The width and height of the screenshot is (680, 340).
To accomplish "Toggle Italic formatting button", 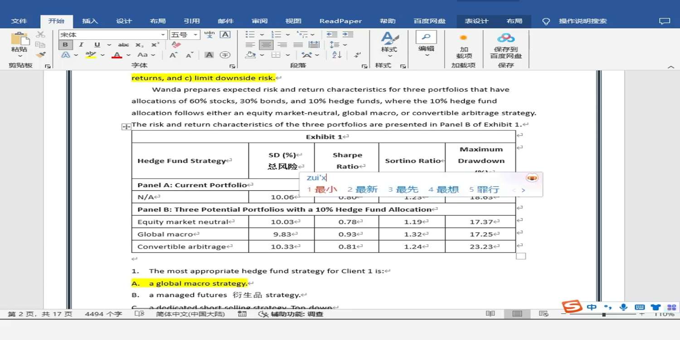I will tap(81, 45).
